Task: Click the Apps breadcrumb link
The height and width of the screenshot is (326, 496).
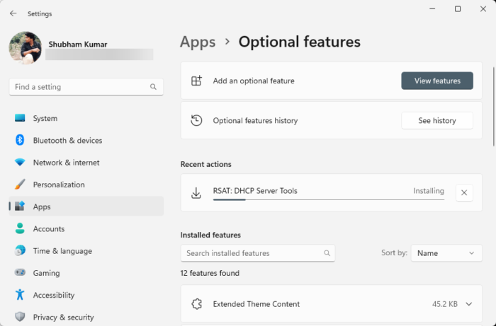Action: pos(198,42)
